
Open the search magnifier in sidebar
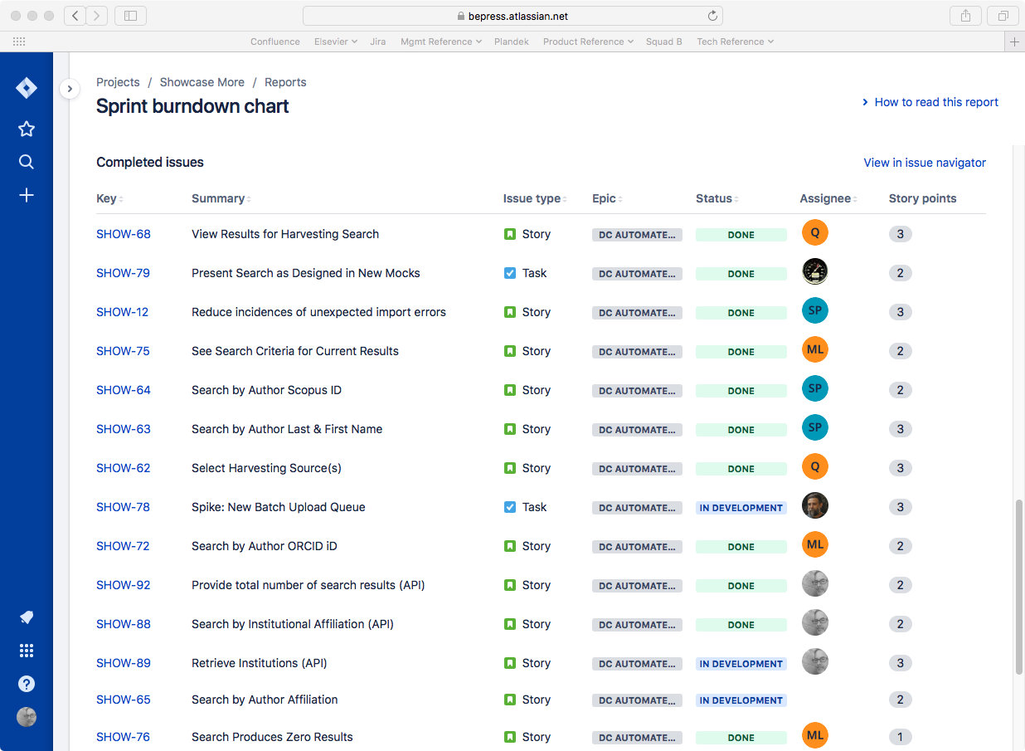[x=27, y=162]
